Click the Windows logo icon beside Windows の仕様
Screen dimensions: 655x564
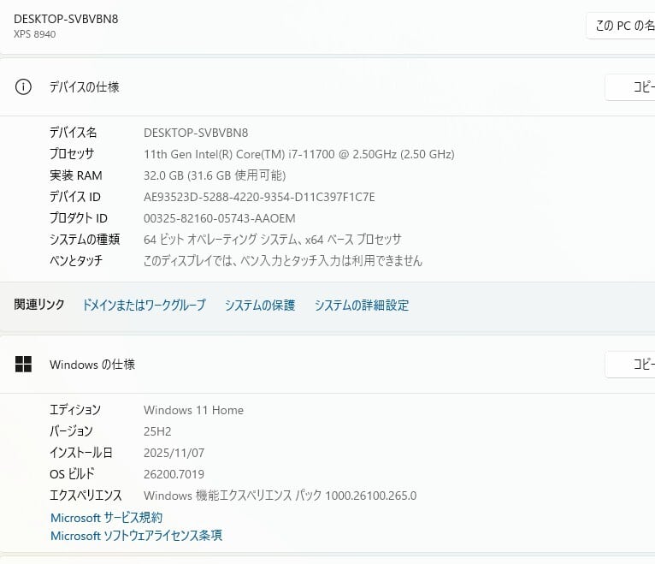click(23, 364)
